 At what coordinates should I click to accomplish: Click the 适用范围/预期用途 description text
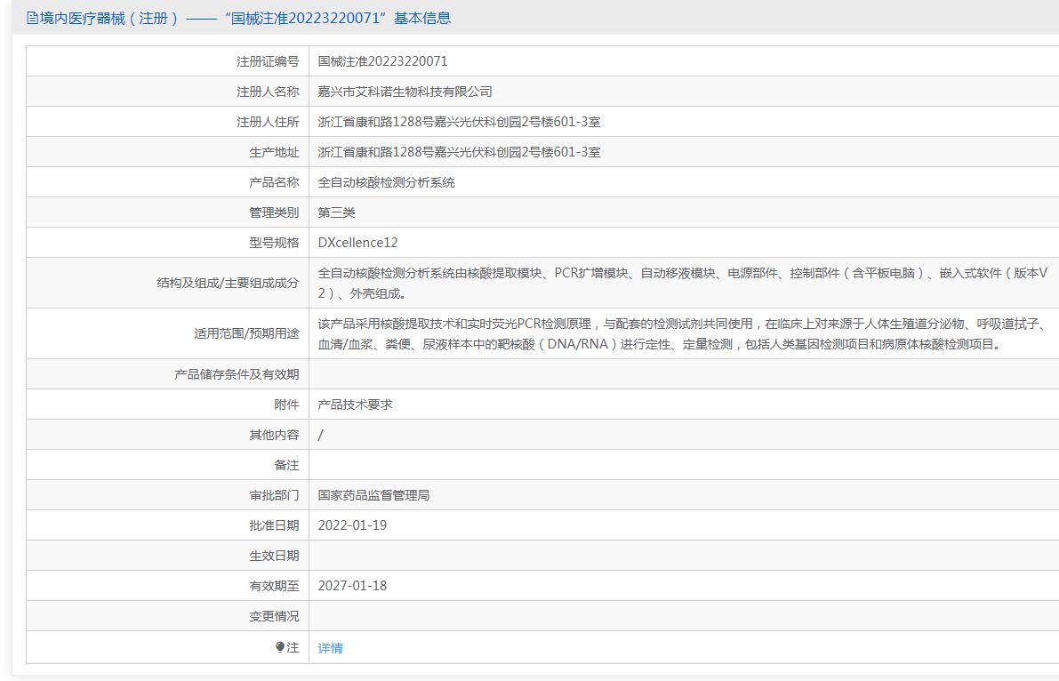pos(682,333)
